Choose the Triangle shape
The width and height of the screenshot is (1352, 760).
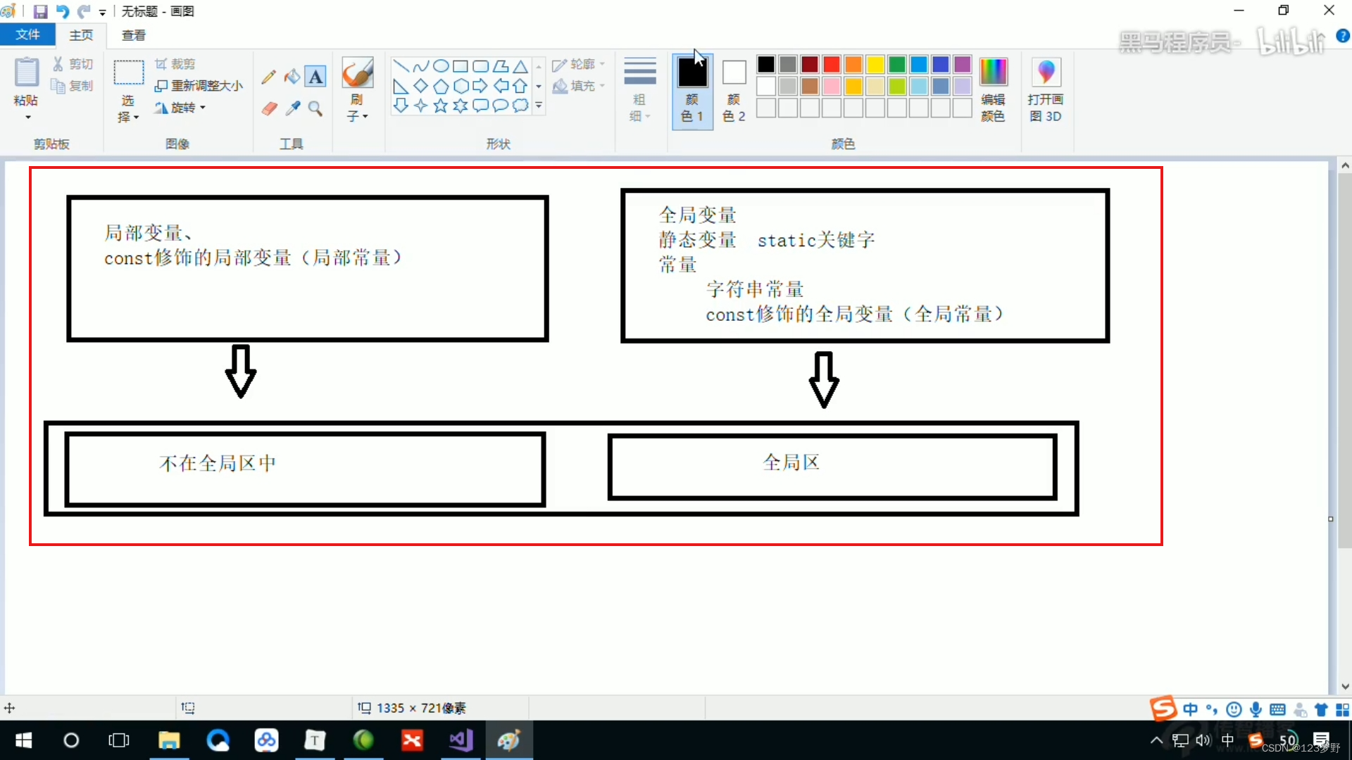click(x=520, y=66)
